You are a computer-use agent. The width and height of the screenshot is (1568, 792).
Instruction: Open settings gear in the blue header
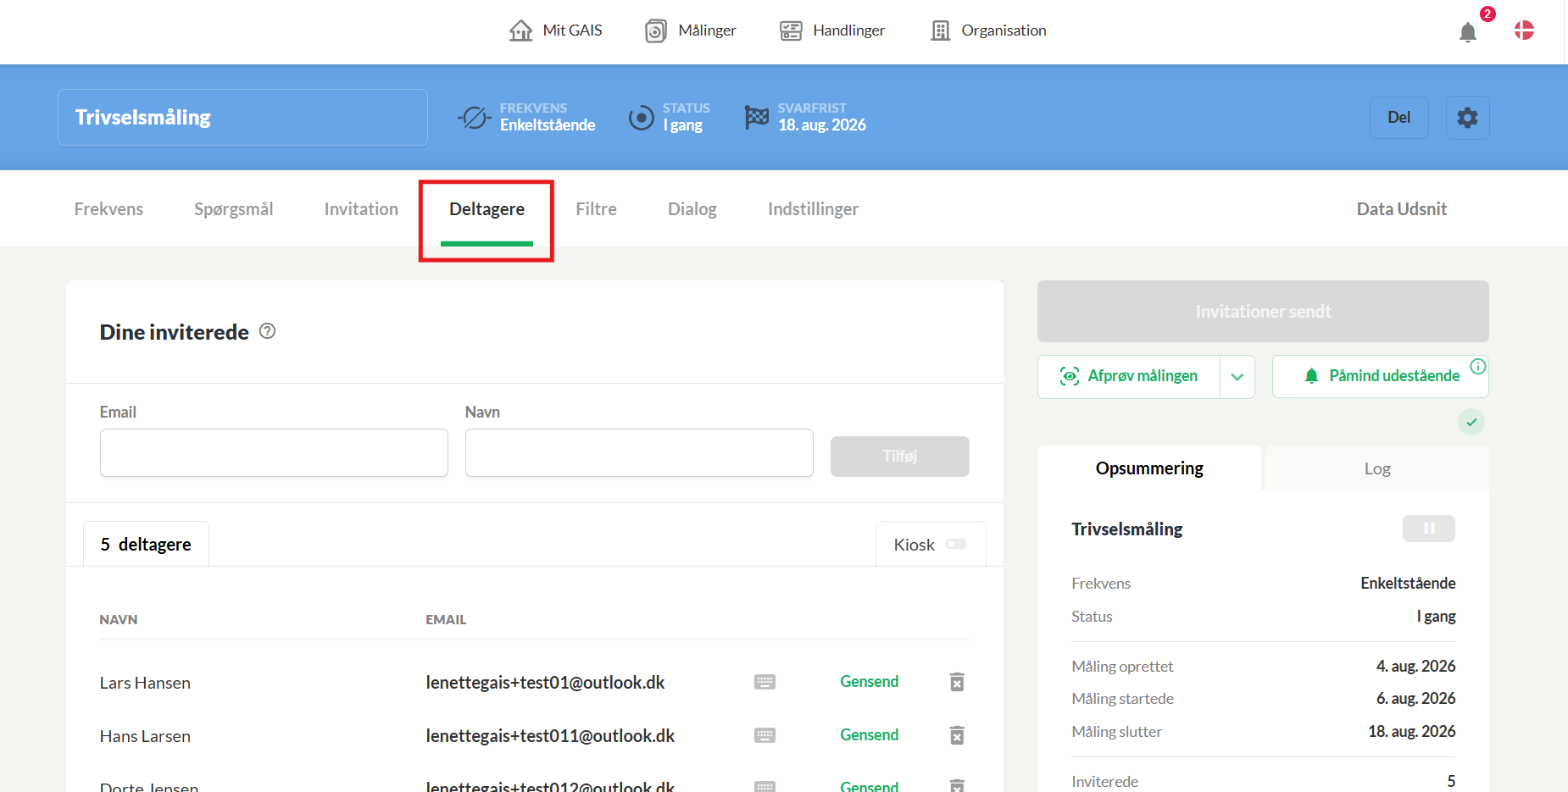pos(1467,118)
